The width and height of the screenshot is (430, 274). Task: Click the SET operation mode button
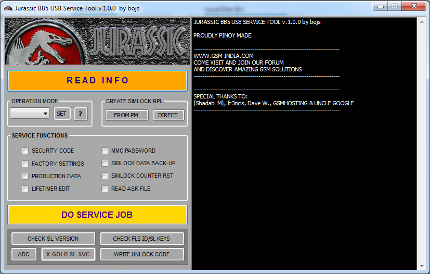(x=62, y=114)
